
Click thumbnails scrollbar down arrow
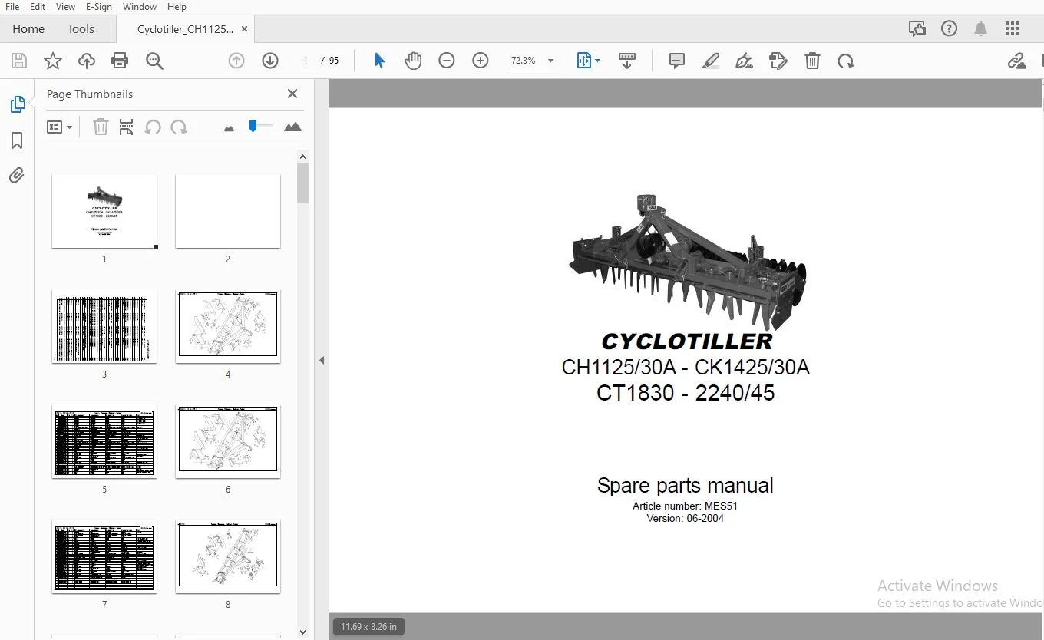click(x=302, y=632)
